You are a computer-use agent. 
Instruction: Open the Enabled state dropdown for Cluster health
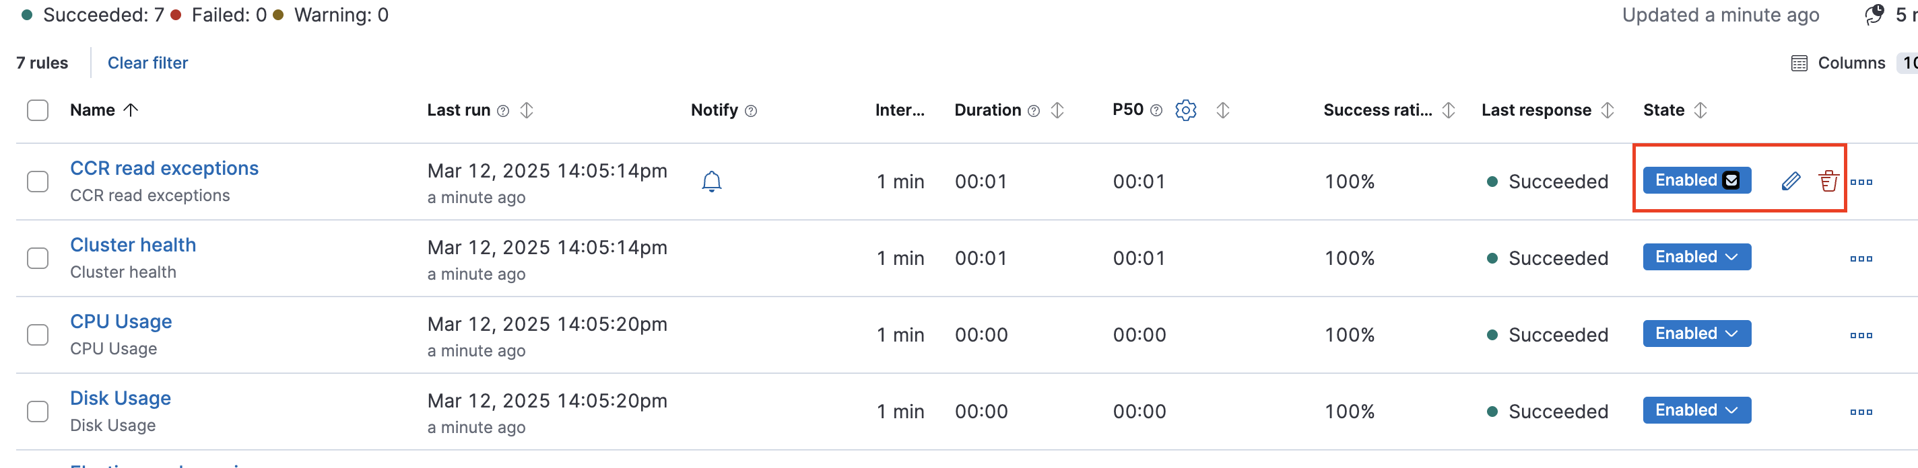coord(1696,256)
